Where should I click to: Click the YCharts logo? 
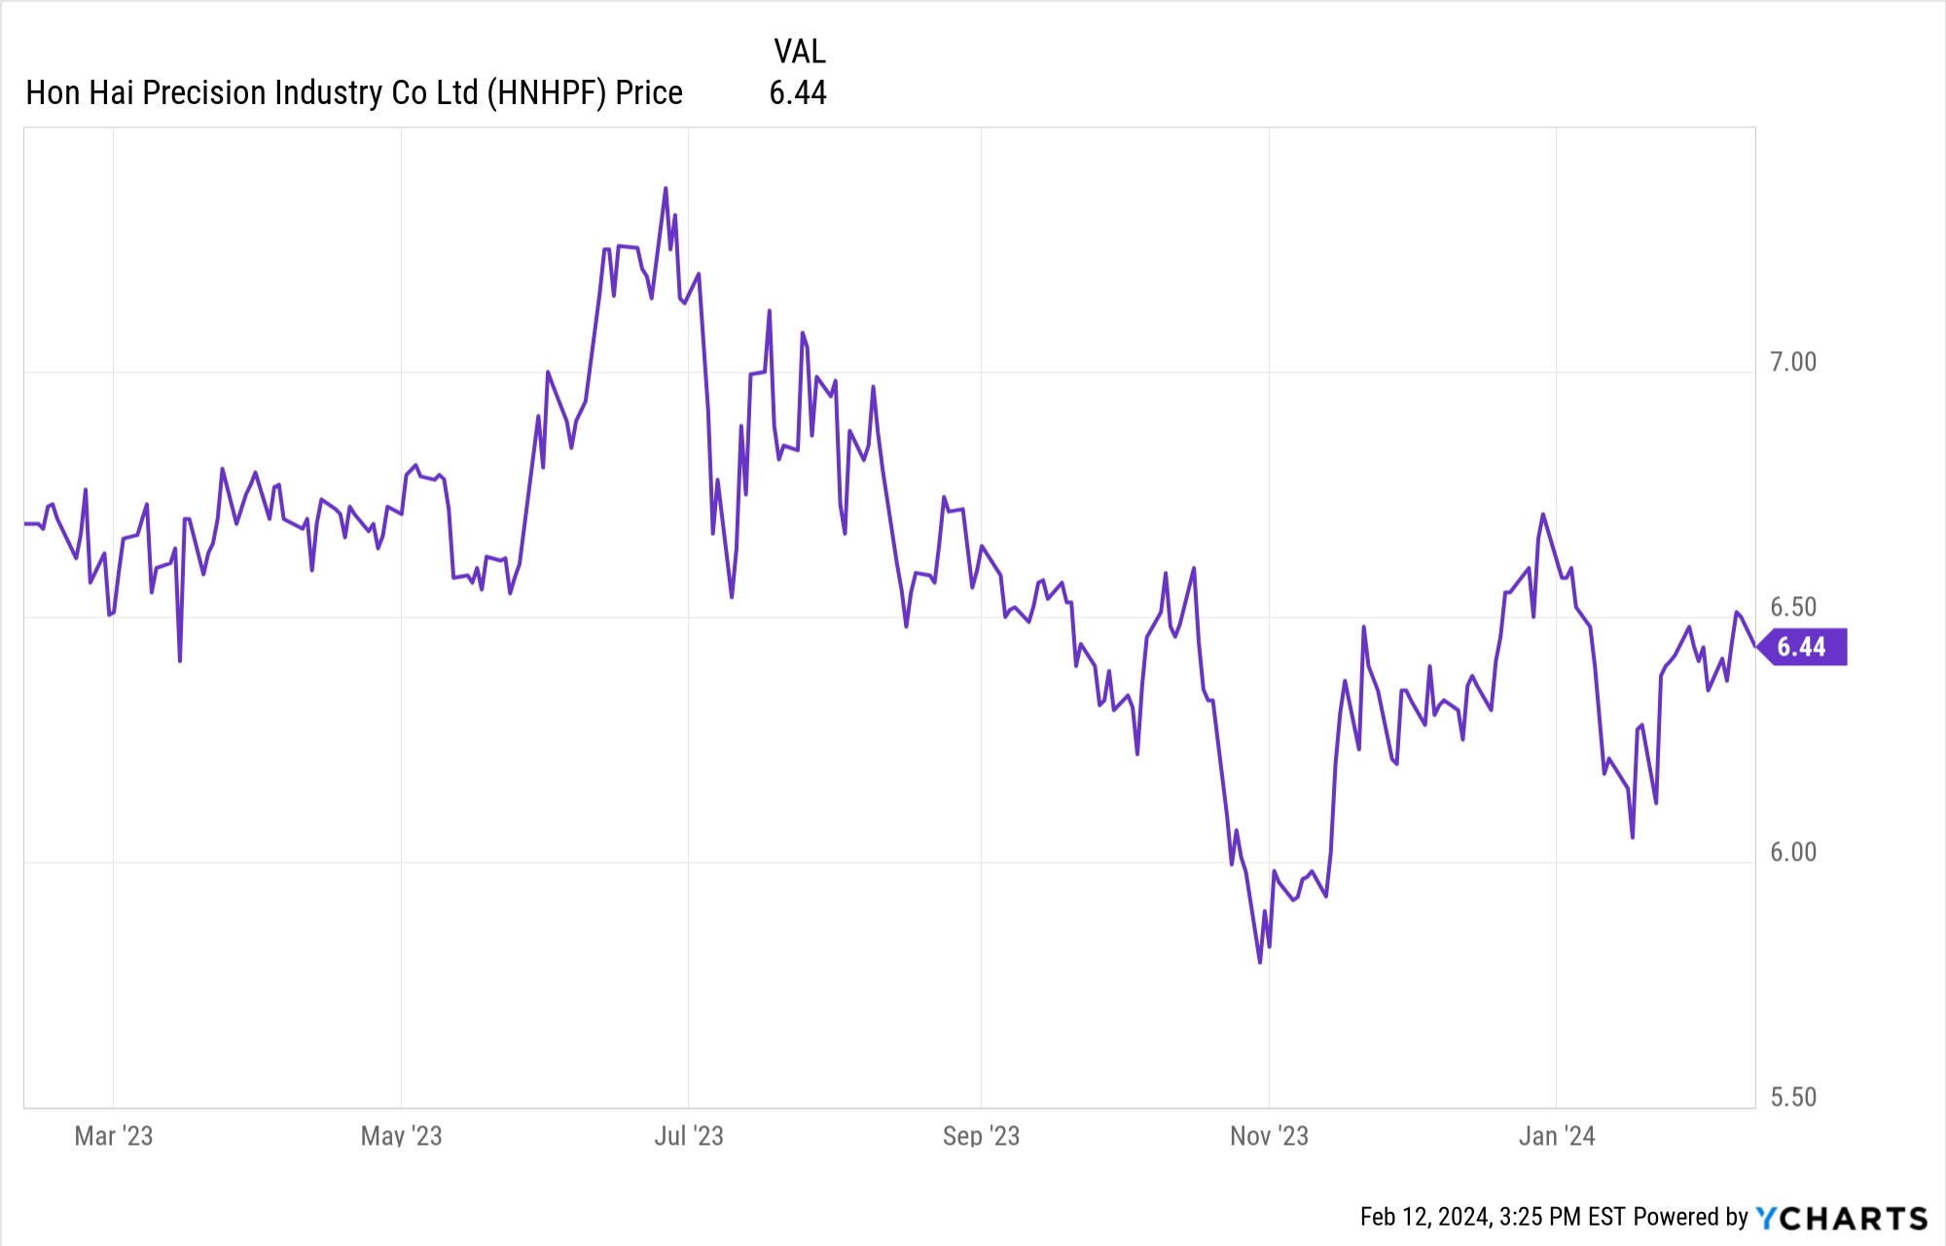tap(1841, 1218)
